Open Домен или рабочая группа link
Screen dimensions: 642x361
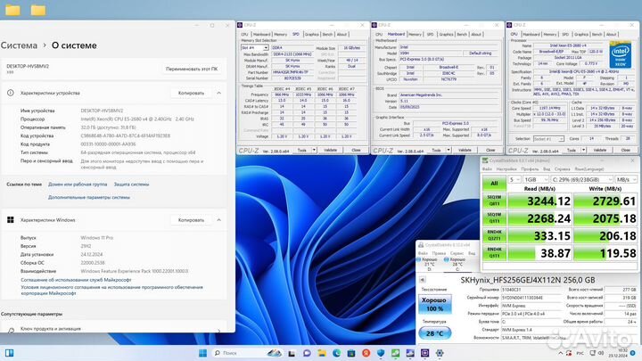click(x=78, y=185)
